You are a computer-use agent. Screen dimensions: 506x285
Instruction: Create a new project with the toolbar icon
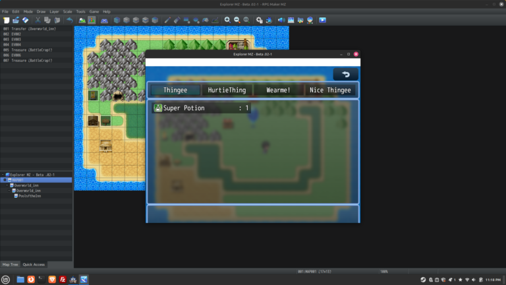point(6,20)
